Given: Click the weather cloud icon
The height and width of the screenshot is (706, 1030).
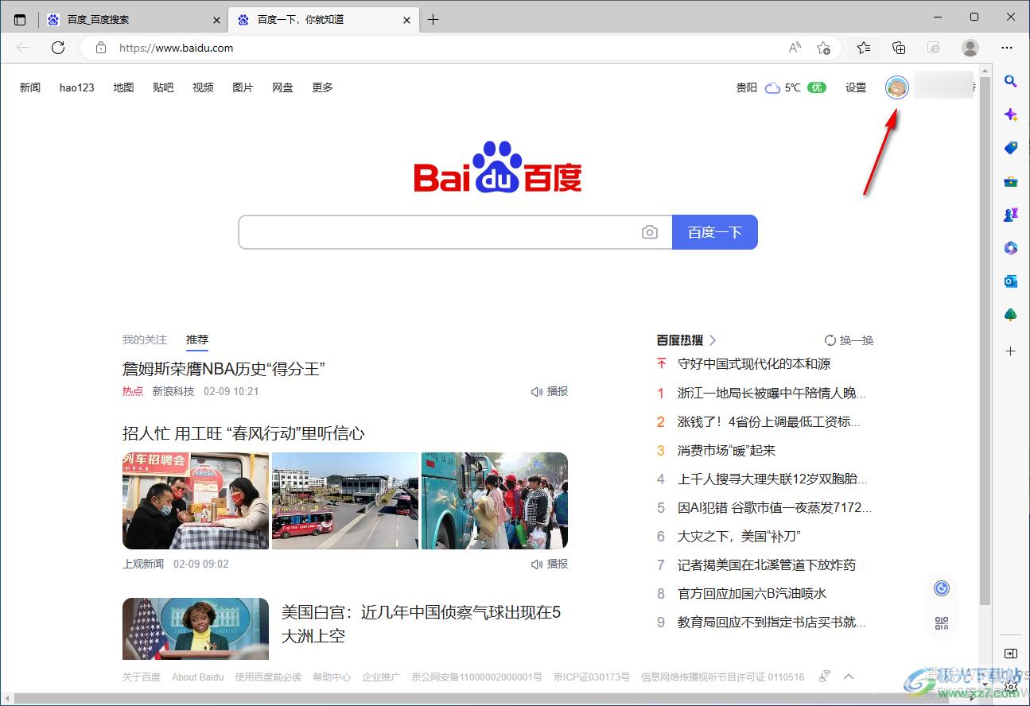Looking at the screenshot, I should pyautogui.click(x=772, y=87).
